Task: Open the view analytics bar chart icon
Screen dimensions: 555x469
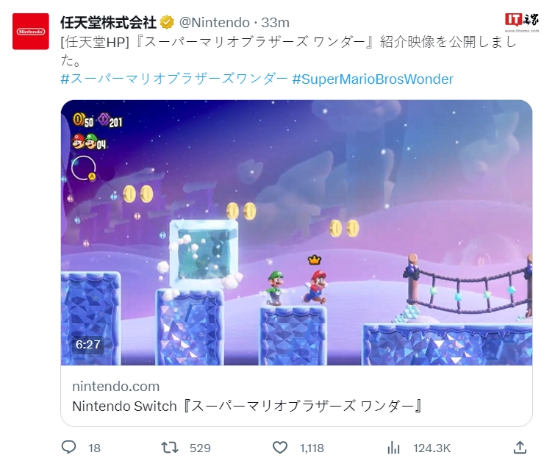Action: click(x=393, y=448)
